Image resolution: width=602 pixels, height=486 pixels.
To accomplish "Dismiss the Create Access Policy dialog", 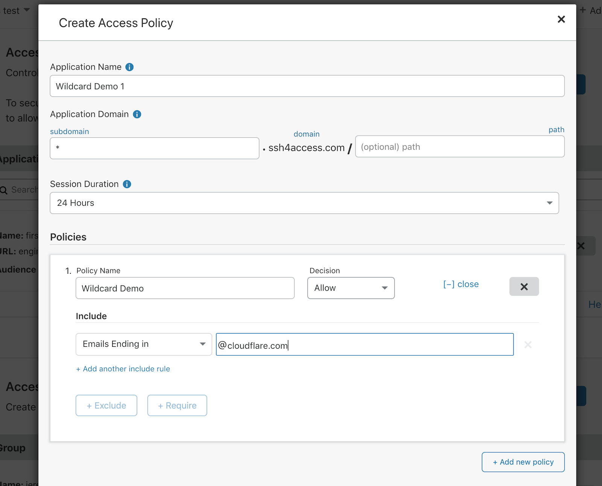I will [x=561, y=19].
